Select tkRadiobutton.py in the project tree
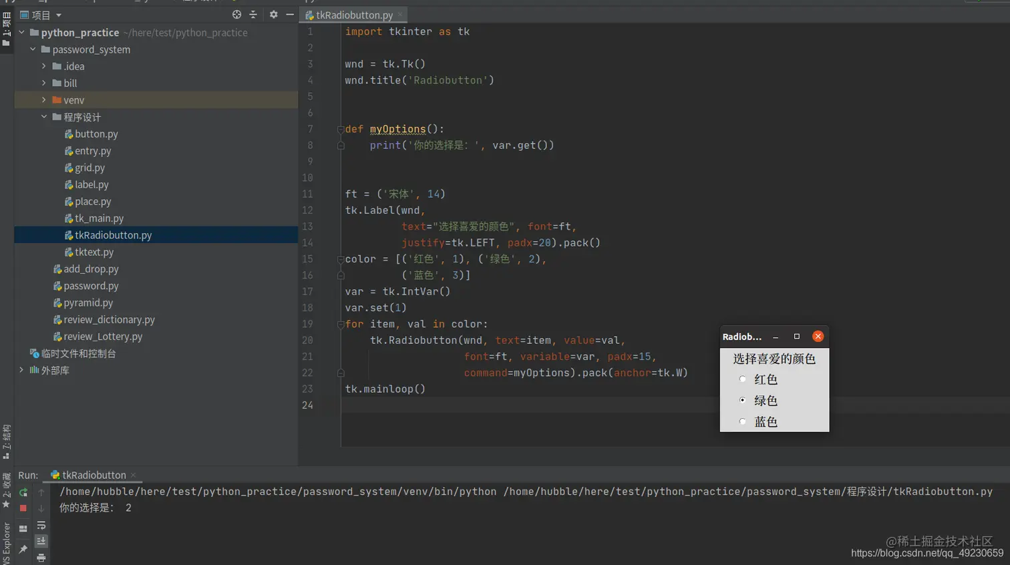Screen dimensions: 1010x565 (x=113, y=235)
